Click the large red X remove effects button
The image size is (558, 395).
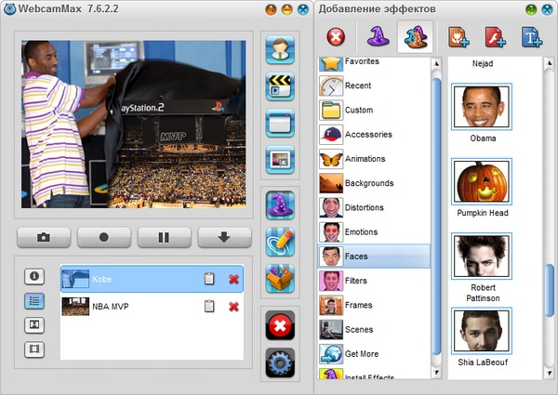[x=280, y=325]
